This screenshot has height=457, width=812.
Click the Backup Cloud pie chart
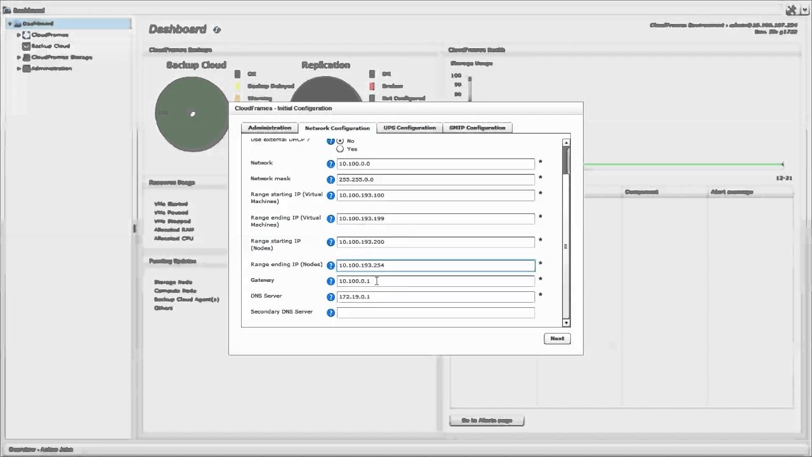192,114
